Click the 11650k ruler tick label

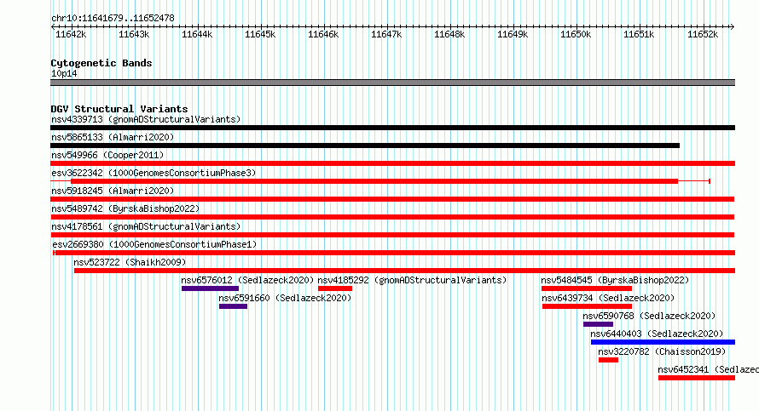click(576, 34)
